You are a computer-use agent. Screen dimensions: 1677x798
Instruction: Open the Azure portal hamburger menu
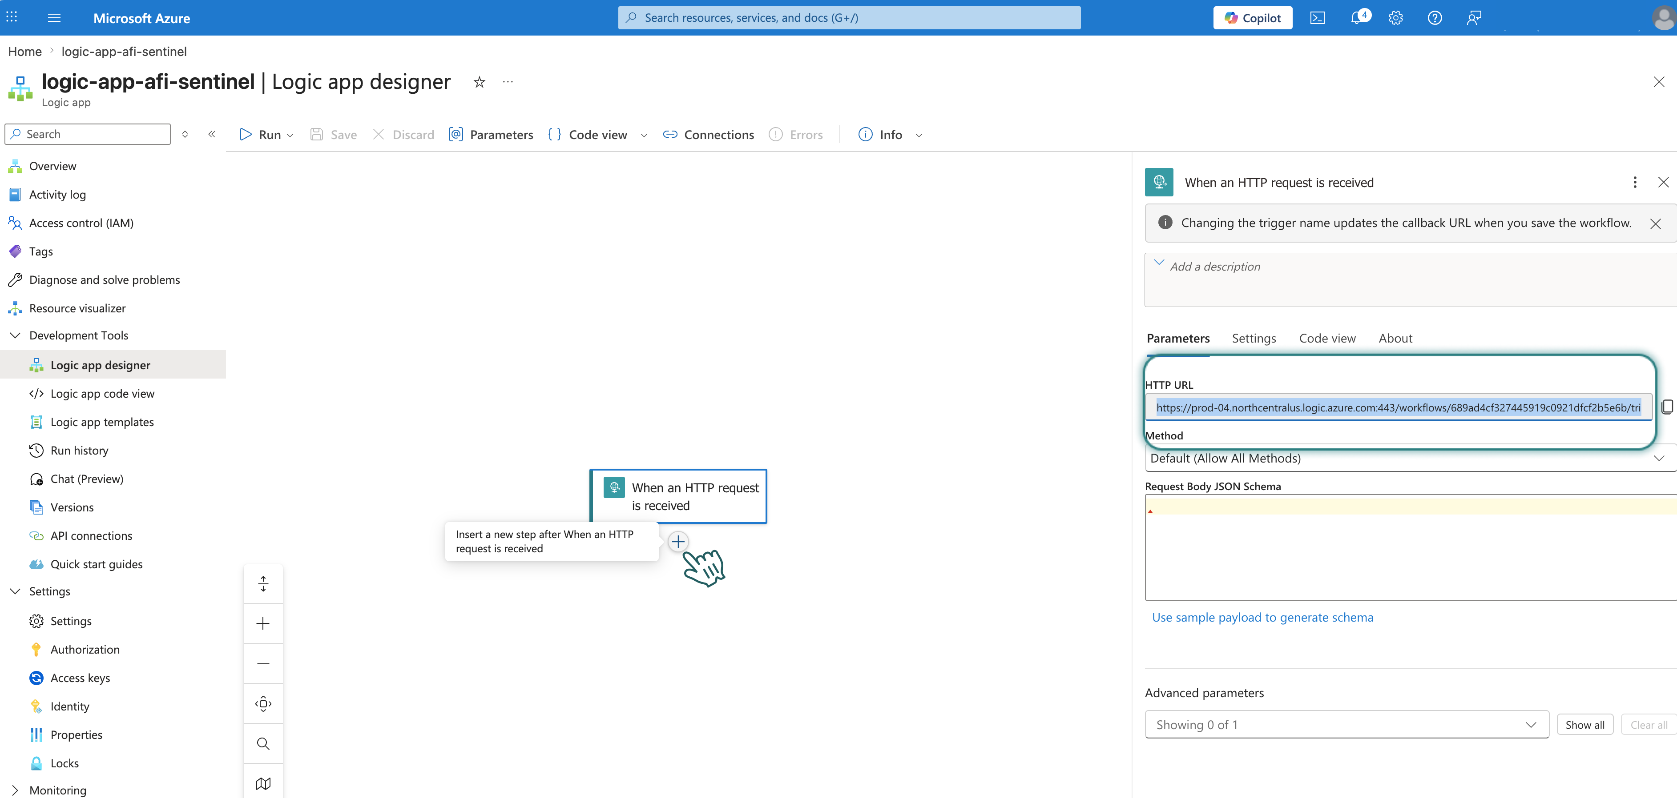coord(54,18)
